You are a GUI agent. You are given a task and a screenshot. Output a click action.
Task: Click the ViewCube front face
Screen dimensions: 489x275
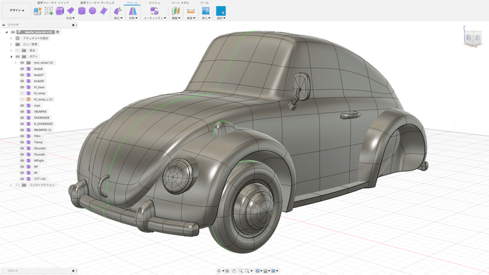click(x=468, y=36)
